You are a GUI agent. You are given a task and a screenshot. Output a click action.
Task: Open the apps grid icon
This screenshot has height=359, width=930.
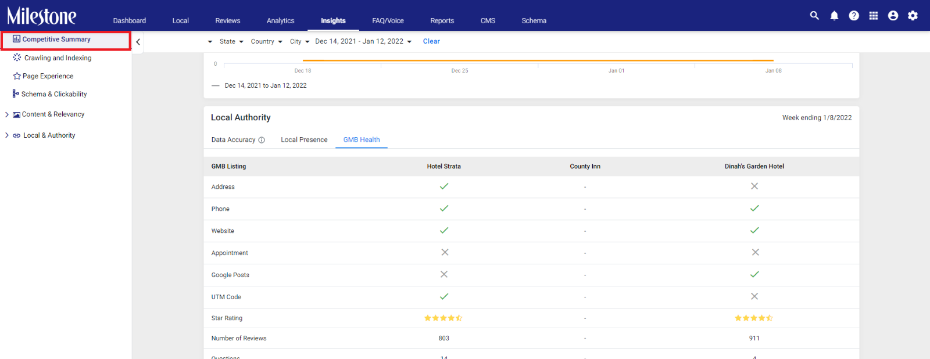click(x=874, y=16)
